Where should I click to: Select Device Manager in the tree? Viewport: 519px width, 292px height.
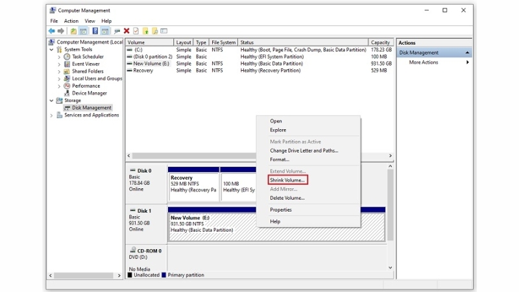point(89,93)
